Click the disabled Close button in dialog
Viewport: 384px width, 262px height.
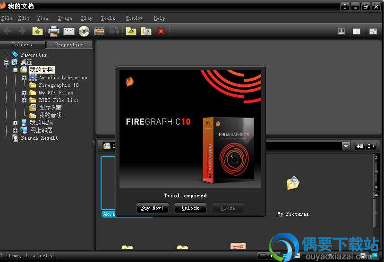(x=228, y=208)
